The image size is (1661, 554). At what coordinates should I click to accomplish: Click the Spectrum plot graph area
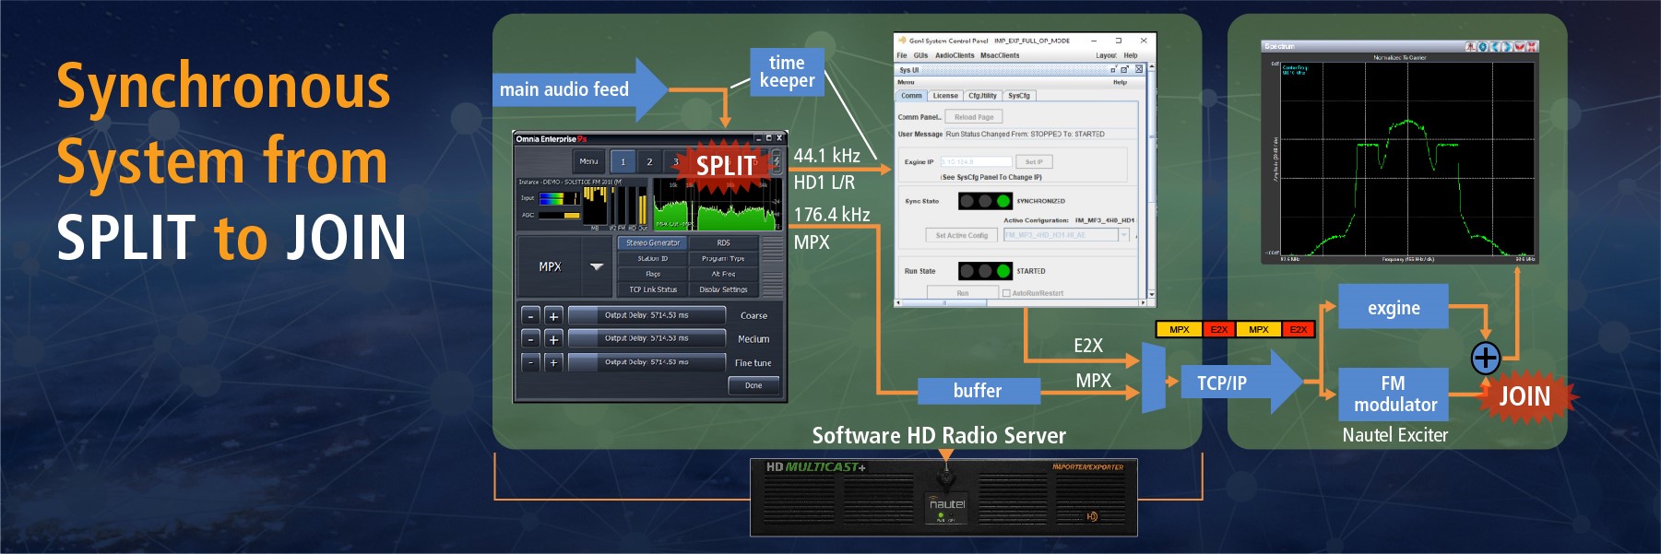click(1407, 159)
